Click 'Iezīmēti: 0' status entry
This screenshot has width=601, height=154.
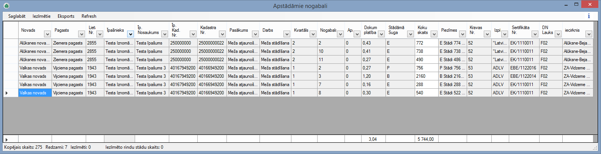click(x=81, y=147)
